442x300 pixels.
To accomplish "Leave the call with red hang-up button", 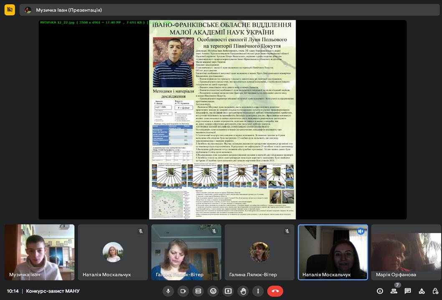I will point(275,291).
